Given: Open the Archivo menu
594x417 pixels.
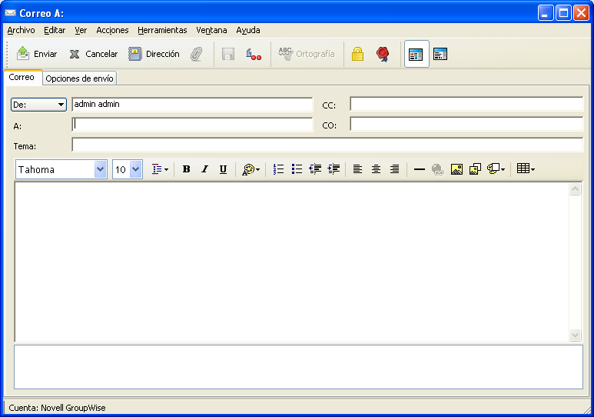Looking at the screenshot, I should 22,30.
